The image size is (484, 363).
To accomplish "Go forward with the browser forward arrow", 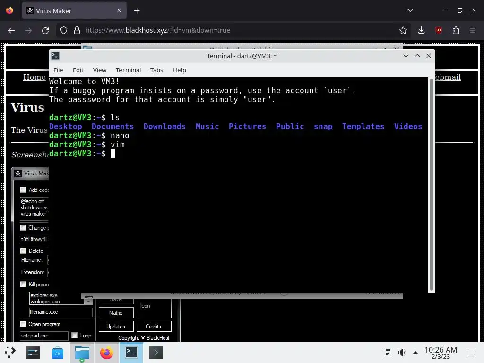I will coord(28,30).
